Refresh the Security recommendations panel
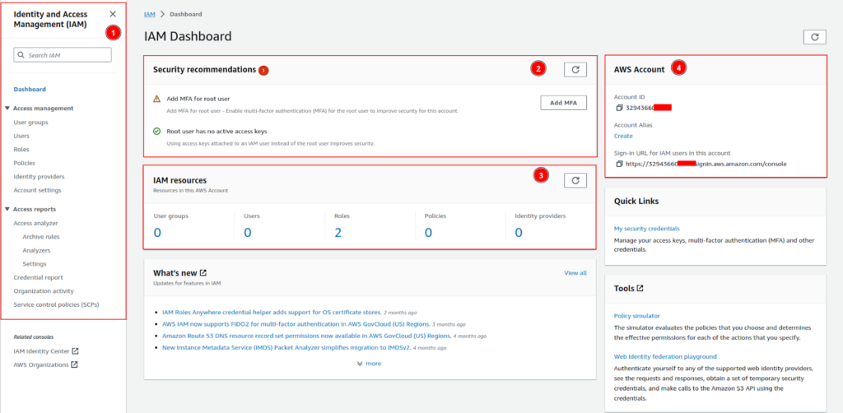843x413 pixels. point(575,69)
